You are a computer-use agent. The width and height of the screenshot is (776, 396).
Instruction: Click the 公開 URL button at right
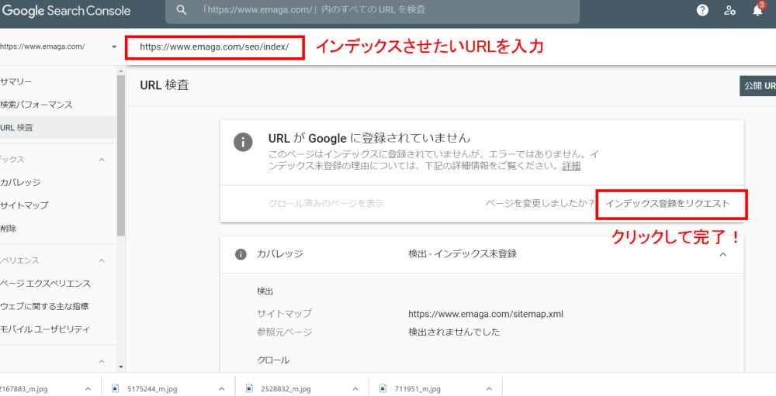point(758,86)
